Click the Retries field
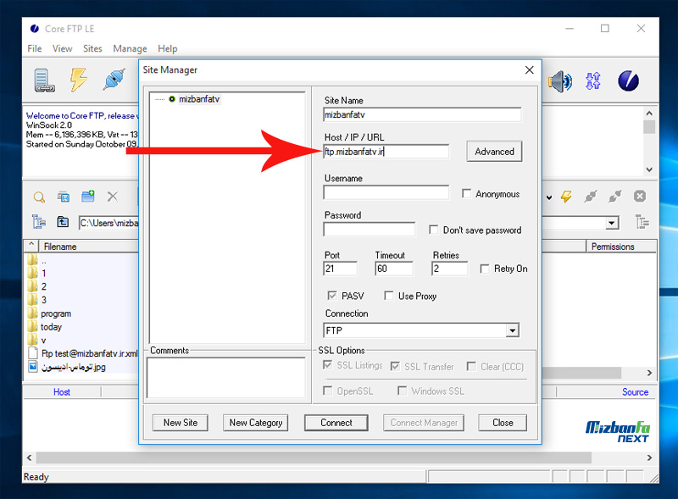Screen dimensions: 678x499 click(450, 269)
